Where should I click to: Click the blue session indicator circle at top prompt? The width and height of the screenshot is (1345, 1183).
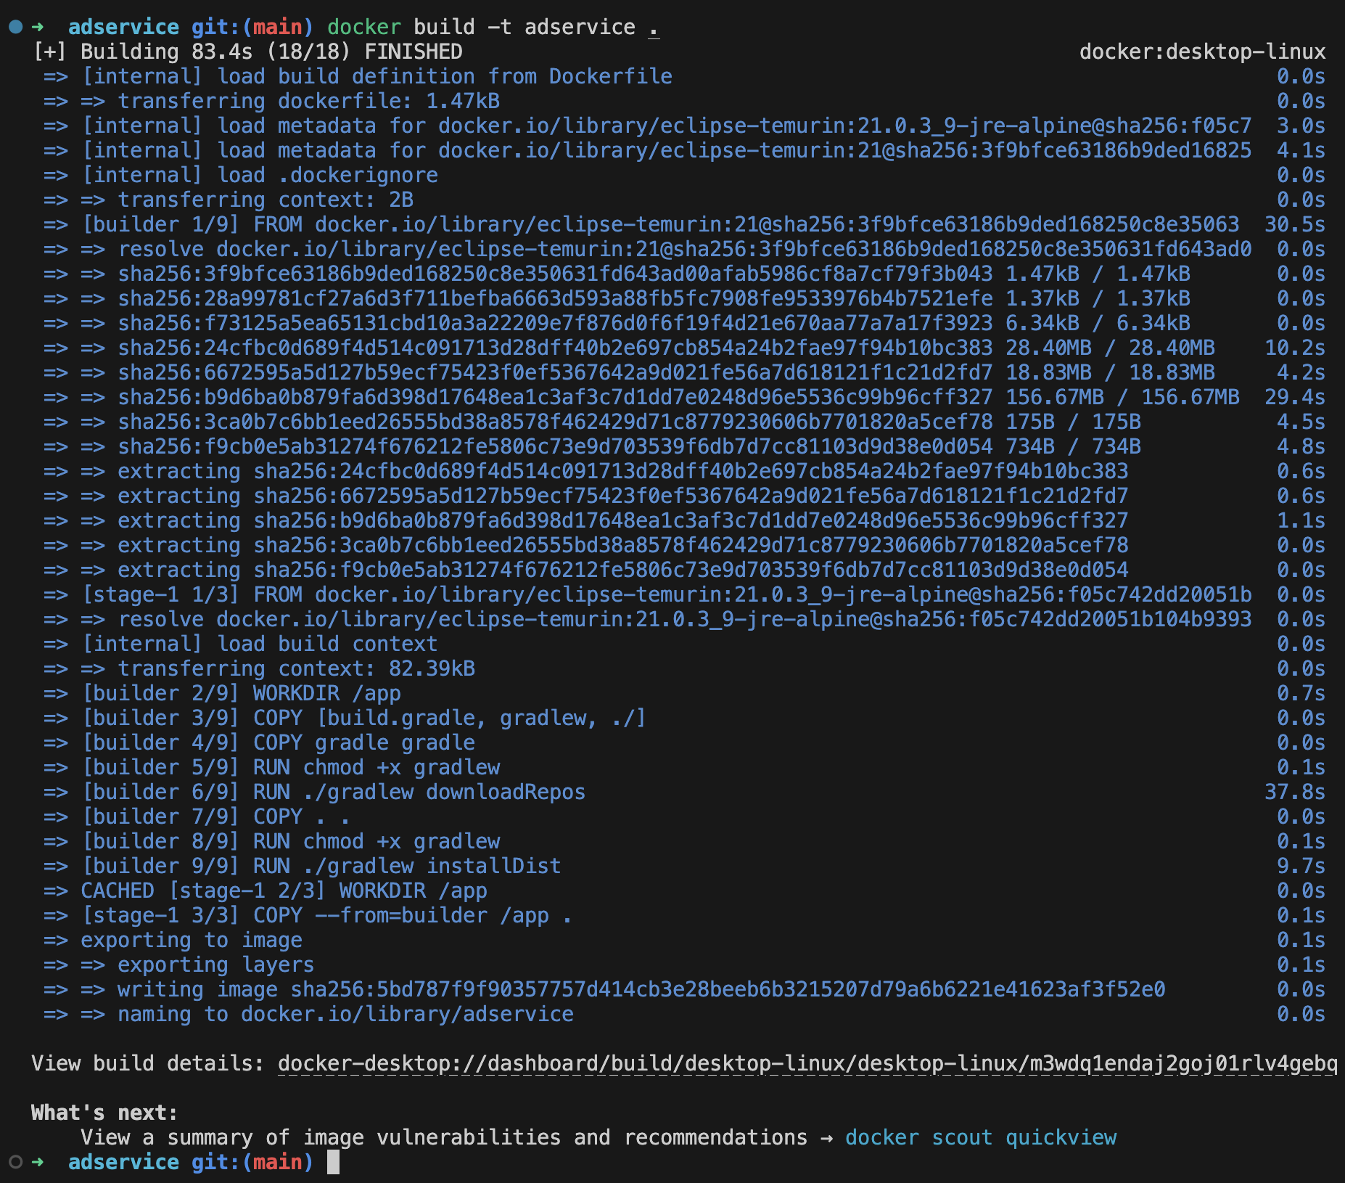[15, 26]
